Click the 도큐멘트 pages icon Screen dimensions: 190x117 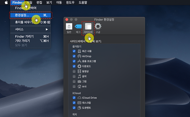[79, 108]
